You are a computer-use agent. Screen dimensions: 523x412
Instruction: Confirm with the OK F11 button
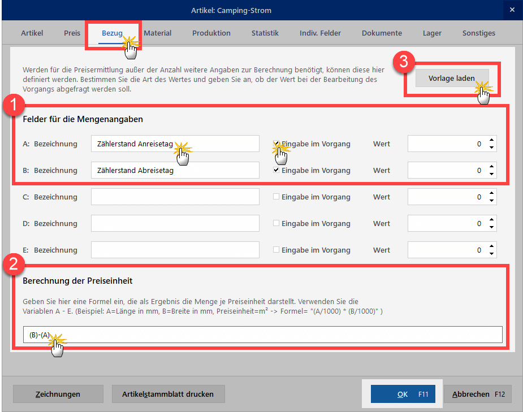tap(403, 394)
